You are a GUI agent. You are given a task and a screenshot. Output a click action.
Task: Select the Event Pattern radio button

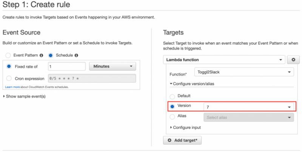[8, 55]
